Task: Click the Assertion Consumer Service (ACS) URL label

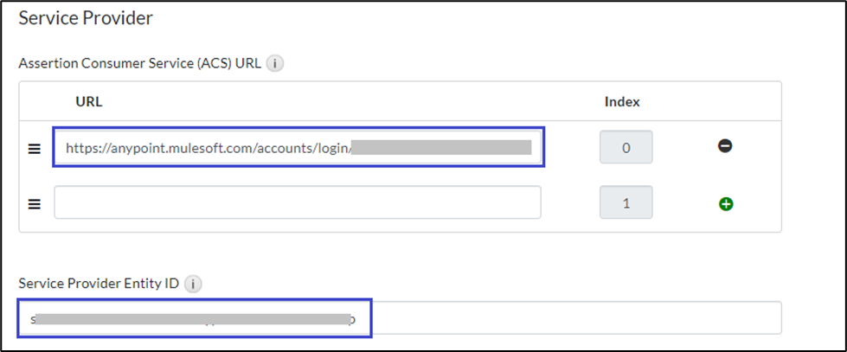Action: click(139, 63)
